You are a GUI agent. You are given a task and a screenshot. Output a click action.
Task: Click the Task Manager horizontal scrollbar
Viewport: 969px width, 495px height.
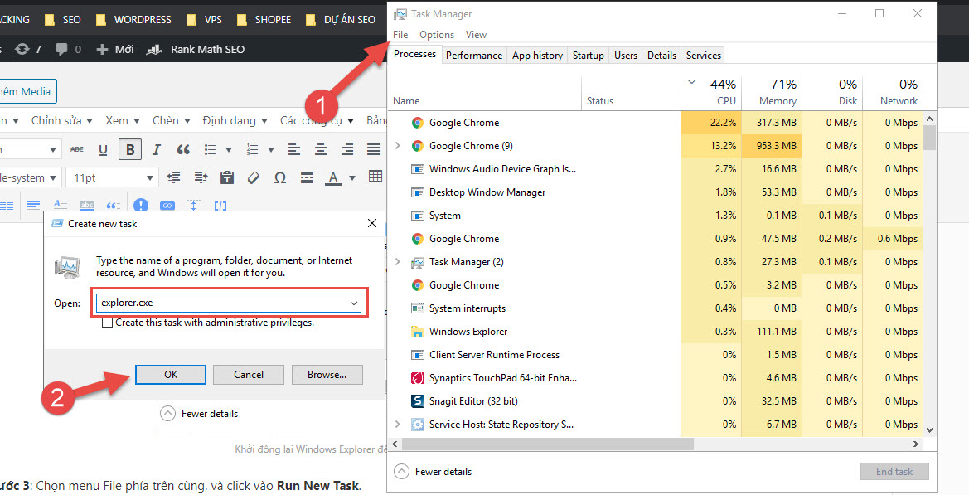tap(548, 444)
